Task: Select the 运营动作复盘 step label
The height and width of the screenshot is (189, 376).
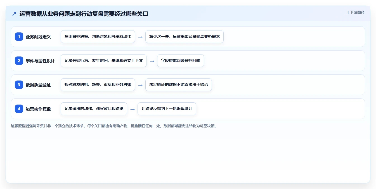Action: [x=38, y=109]
